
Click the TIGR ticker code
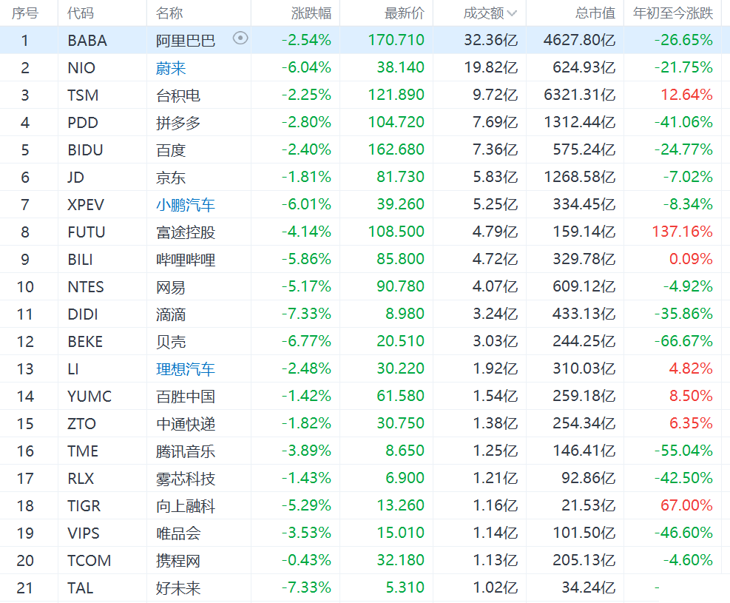pyautogui.click(x=84, y=506)
